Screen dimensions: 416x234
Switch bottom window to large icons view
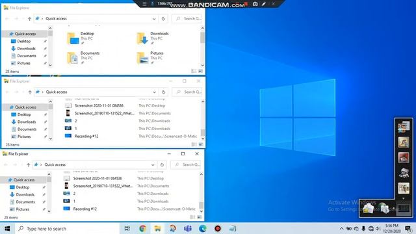tap(200, 217)
